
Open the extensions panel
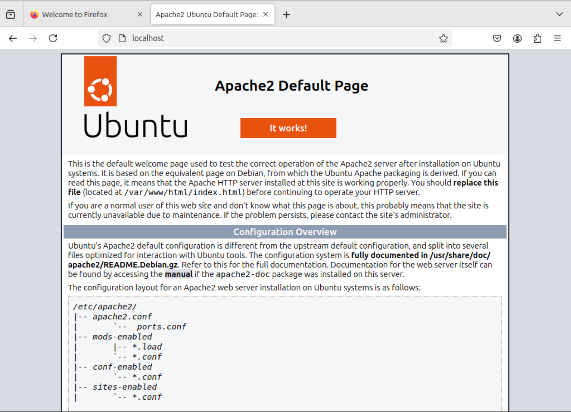[537, 38]
